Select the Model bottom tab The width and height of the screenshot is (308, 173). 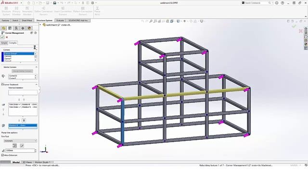[16, 162]
